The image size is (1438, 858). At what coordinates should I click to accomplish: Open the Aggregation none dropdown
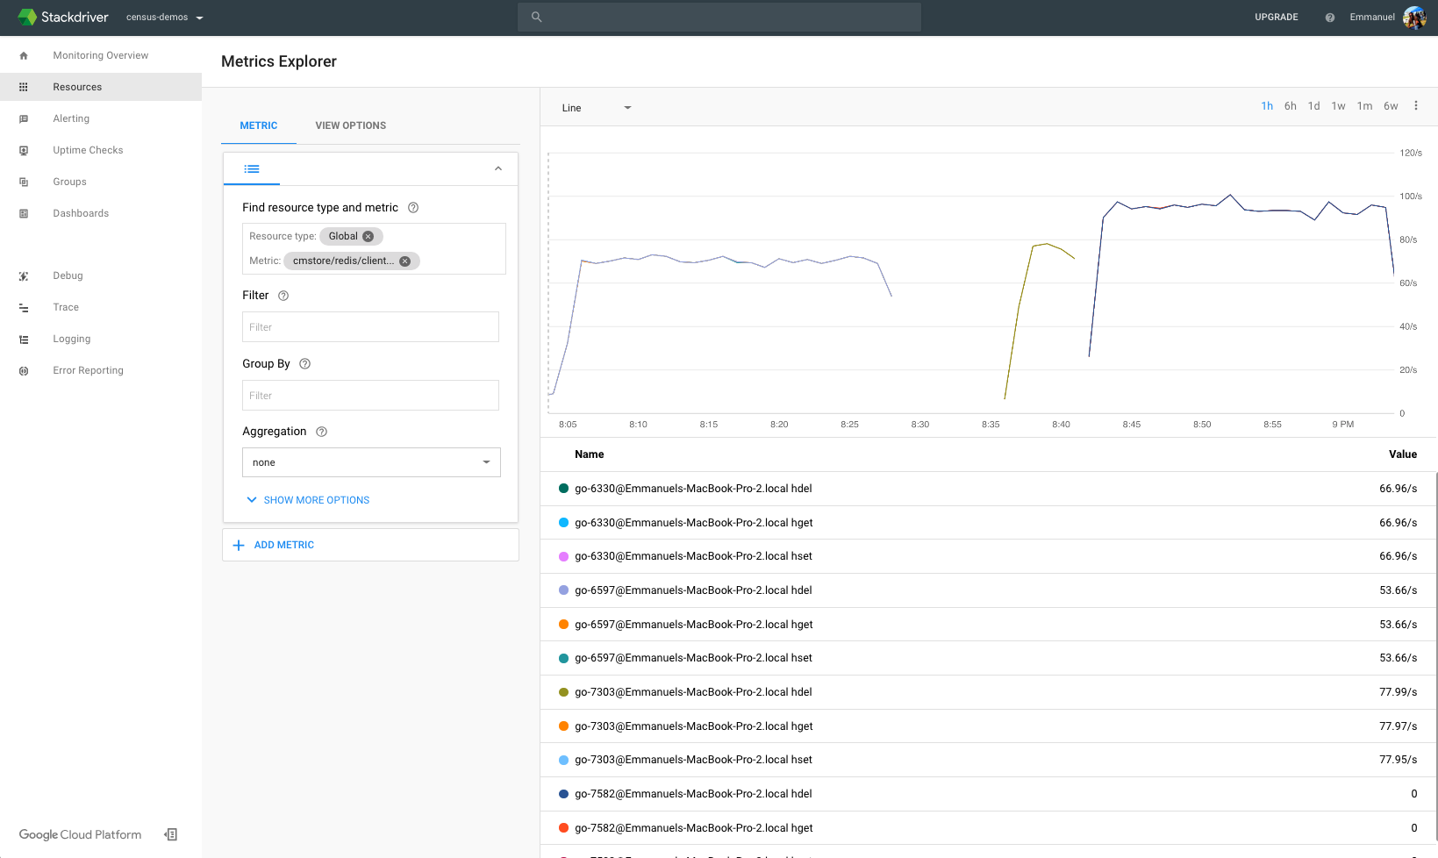(x=371, y=462)
